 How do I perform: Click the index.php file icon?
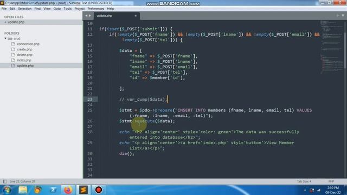pos(13,60)
